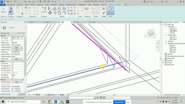Collapse the Camera properties section
Image resolution: width=185 pixels, height=104 pixels.
23,80
